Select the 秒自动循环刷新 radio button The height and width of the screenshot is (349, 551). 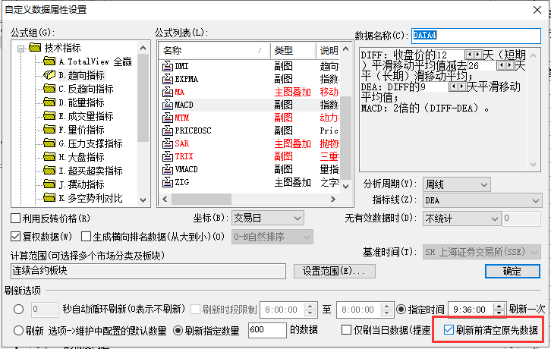coord(19,310)
